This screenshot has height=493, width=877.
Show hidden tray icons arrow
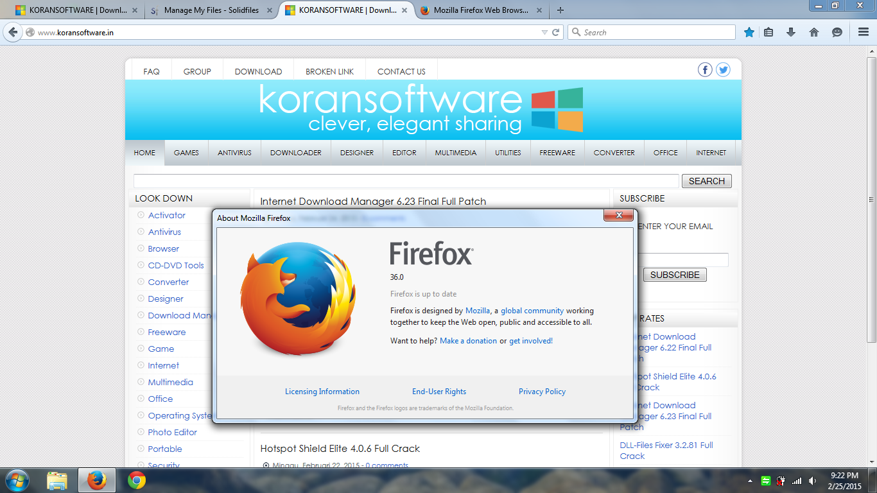[751, 481]
